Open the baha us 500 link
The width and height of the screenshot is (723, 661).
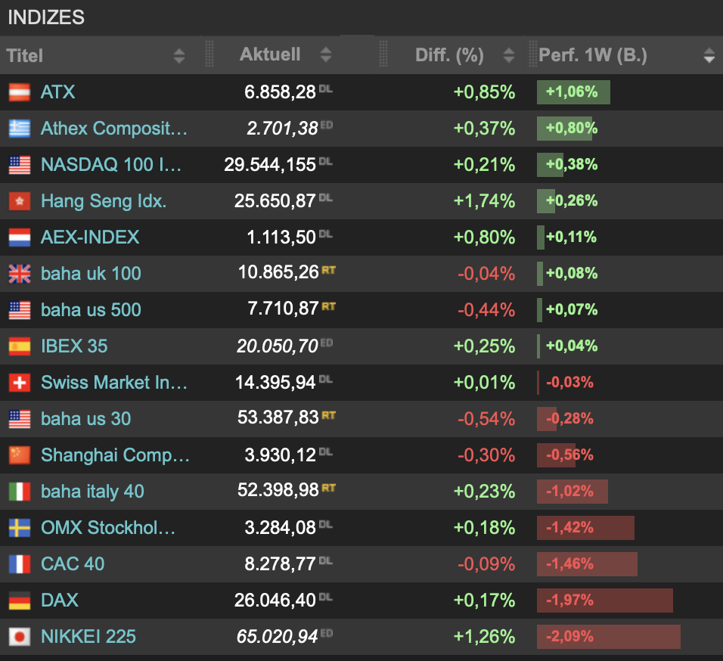(x=91, y=310)
